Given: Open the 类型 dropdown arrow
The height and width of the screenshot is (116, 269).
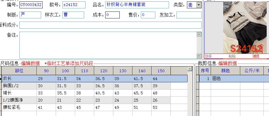Looking at the screenshot, I should (x=199, y=5).
